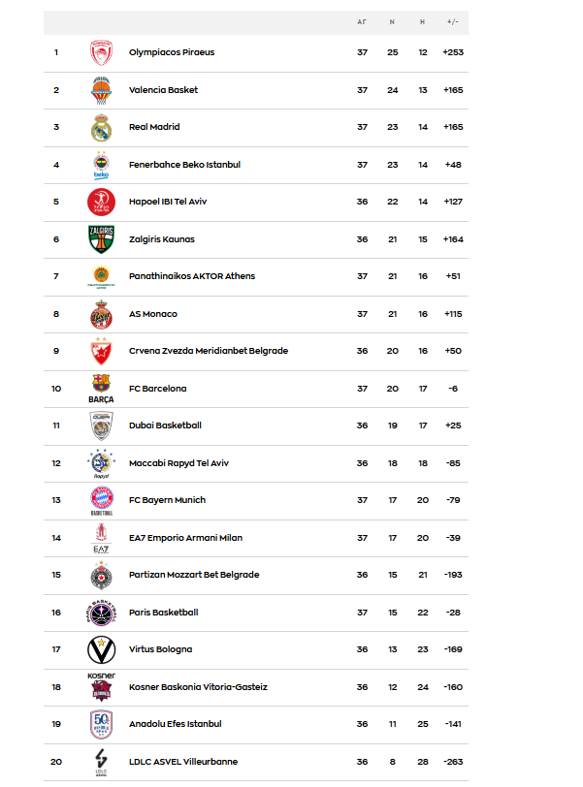Click the Paris Basketball round logo
This screenshot has width=583, height=787.
101,613
